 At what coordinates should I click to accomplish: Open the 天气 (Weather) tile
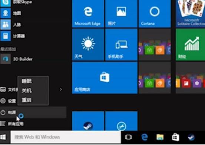tap(88, 45)
